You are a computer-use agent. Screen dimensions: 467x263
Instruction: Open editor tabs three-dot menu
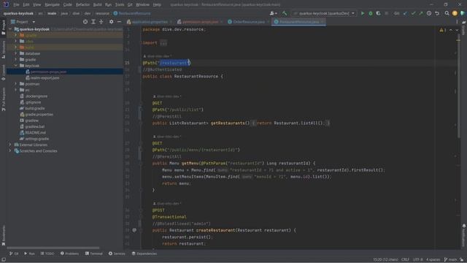[x=457, y=22]
